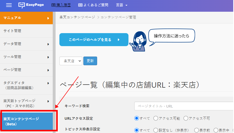This screenshot has height=133, width=234.
Task: Select the アクセス可能 radio button
Action: point(156,118)
